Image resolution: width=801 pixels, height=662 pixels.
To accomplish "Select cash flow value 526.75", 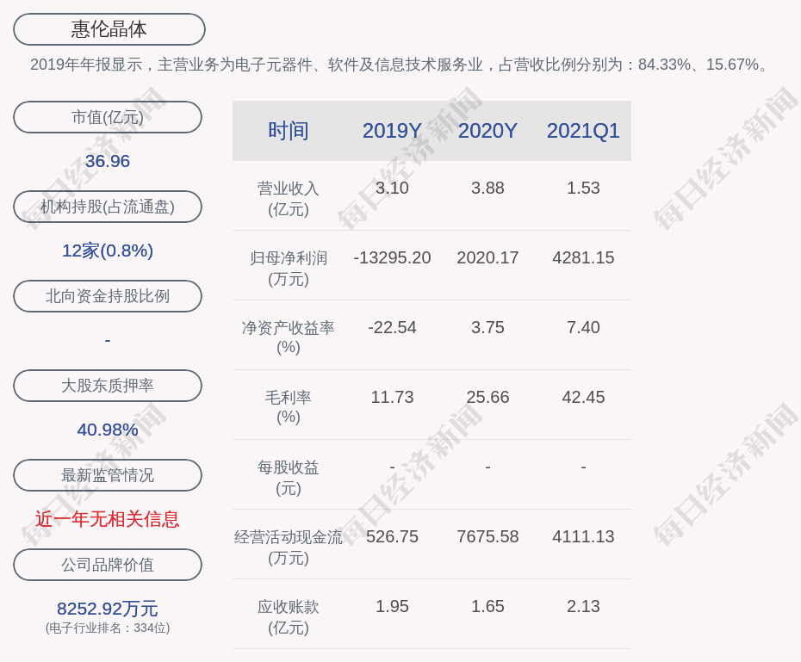I will point(392,536).
